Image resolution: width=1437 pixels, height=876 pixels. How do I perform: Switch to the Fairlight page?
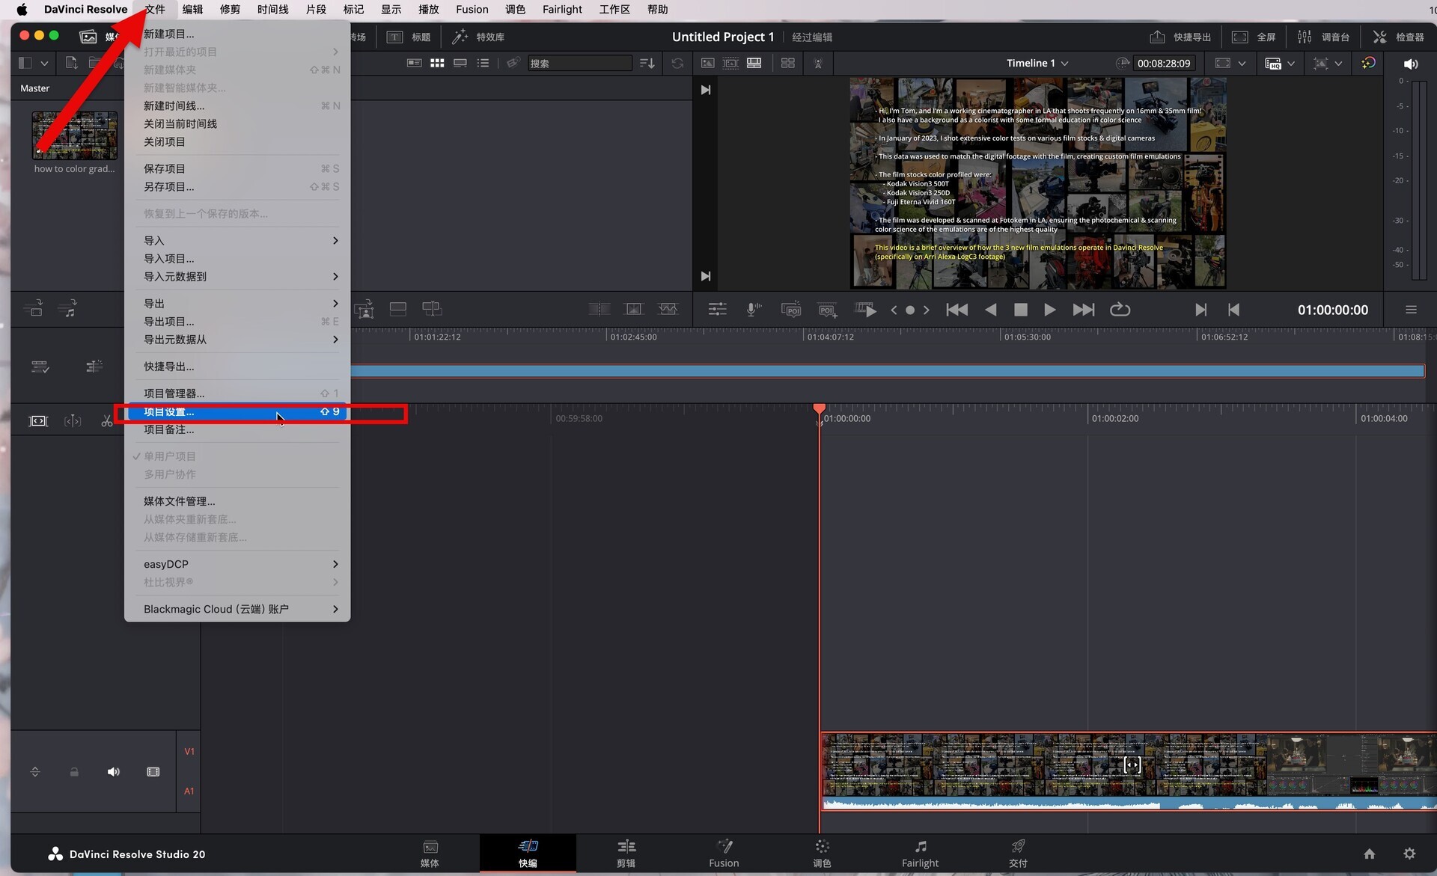coord(920,854)
